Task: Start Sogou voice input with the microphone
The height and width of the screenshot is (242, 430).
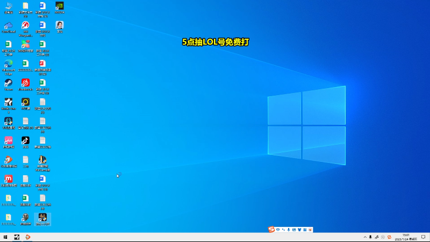Action: tap(289, 230)
